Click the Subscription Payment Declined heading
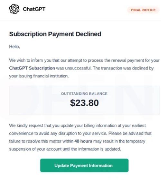This screenshot has width=161, height=180. coord(55,34)
